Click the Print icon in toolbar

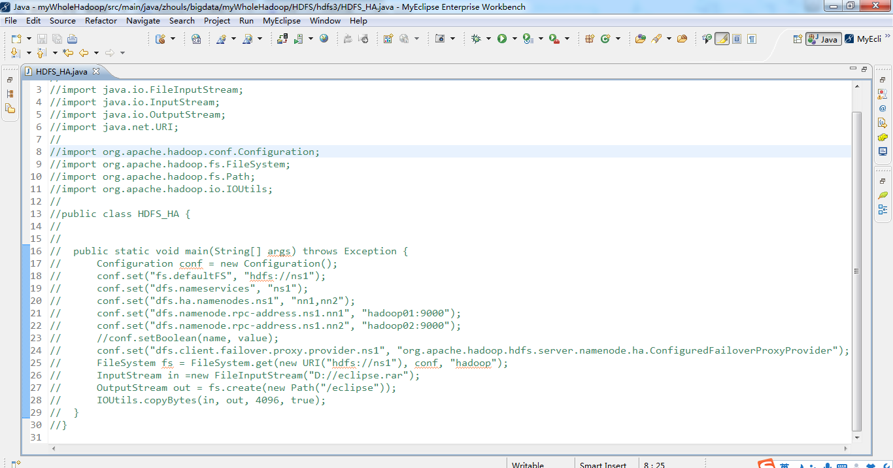[73, 39]
